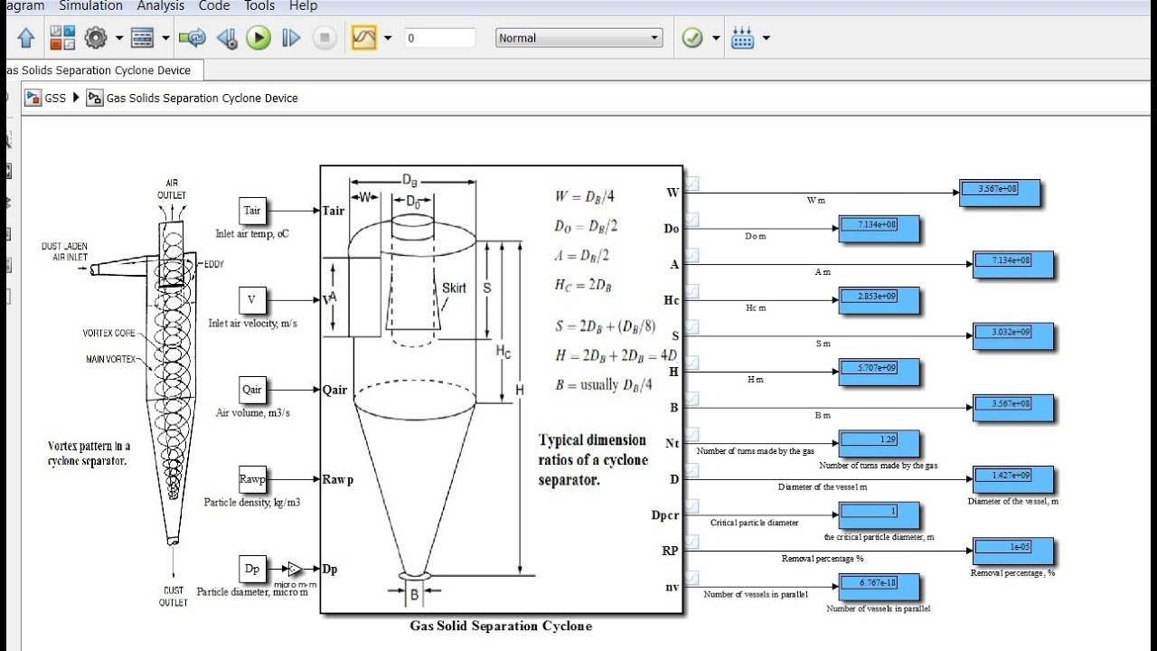This screenshot has width=1157, height=651.
Task: Open the Model Explorer icon
Action: [143, 38]
